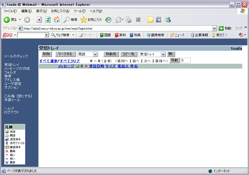The width and height of the screenshot is (249, 175).
Task: Expand the リンク links chevron
Action: pos(246,28)
